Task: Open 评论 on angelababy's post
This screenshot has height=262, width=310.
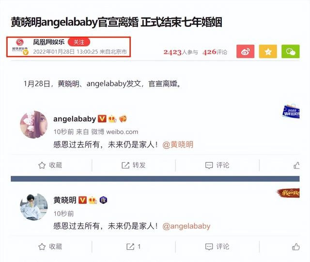Action: 217,165
